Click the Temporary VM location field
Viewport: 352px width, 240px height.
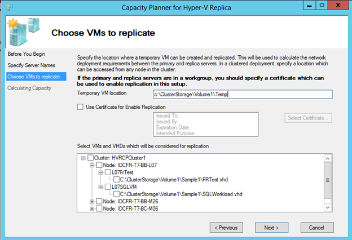pyautogui.click(x=243, y=95)
